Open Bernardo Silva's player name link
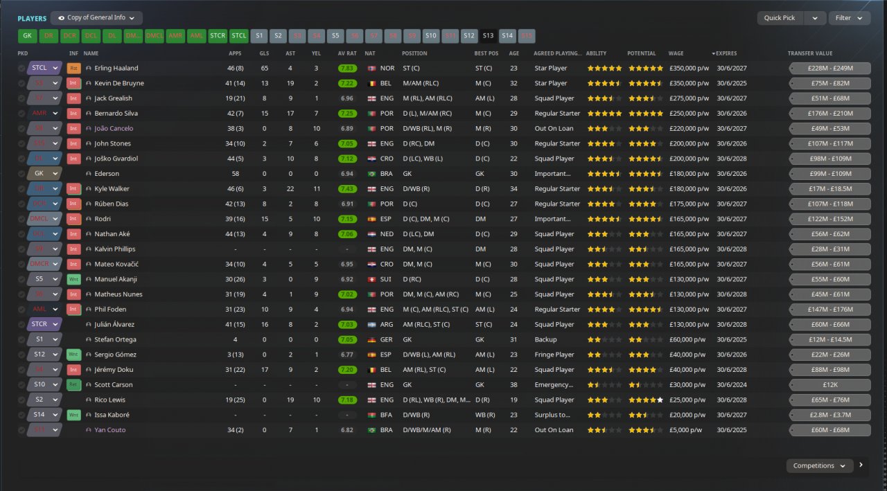Screen dimensions: 887x491 click(116, 114)
